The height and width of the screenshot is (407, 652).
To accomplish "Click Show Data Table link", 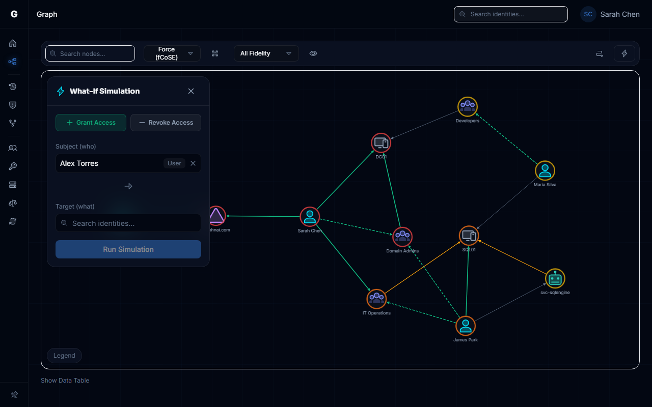I will tap(65, 380).
